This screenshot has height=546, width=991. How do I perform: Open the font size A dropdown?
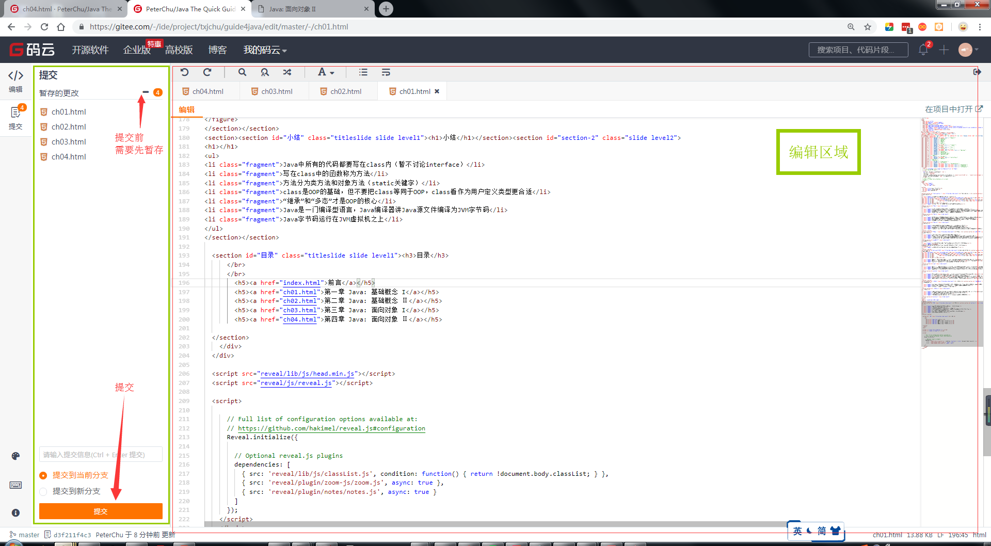[x=325, y=72]
